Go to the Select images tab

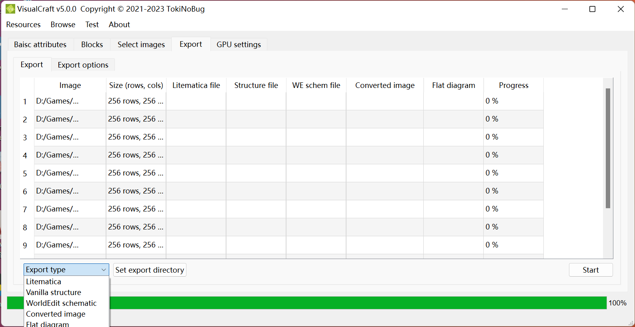tap(141, 45)
